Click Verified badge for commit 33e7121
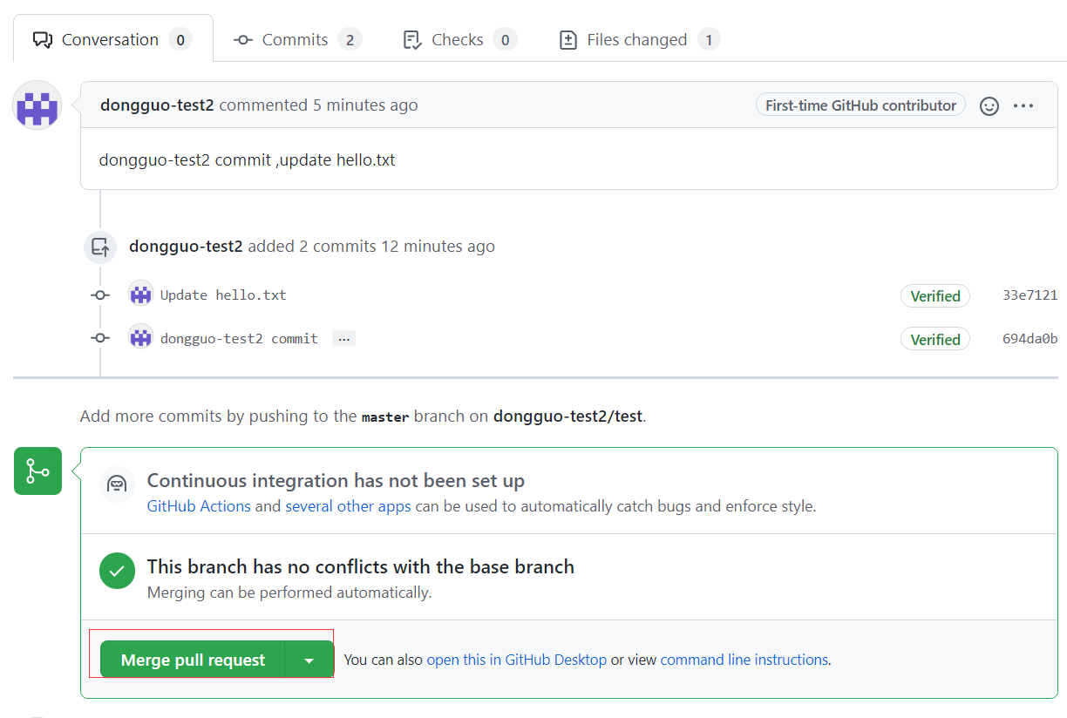 935,296
